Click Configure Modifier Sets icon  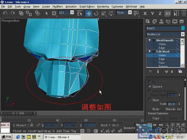click(x=180, y=71)
